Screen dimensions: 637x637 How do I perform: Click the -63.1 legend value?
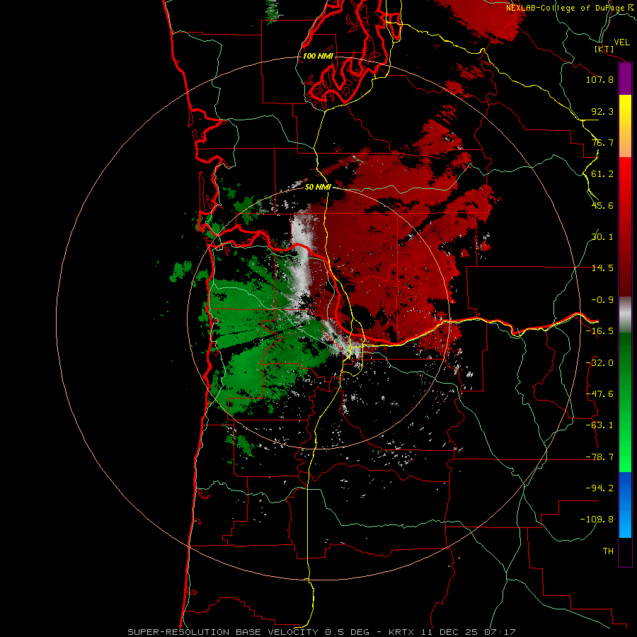tap(599, 425)
